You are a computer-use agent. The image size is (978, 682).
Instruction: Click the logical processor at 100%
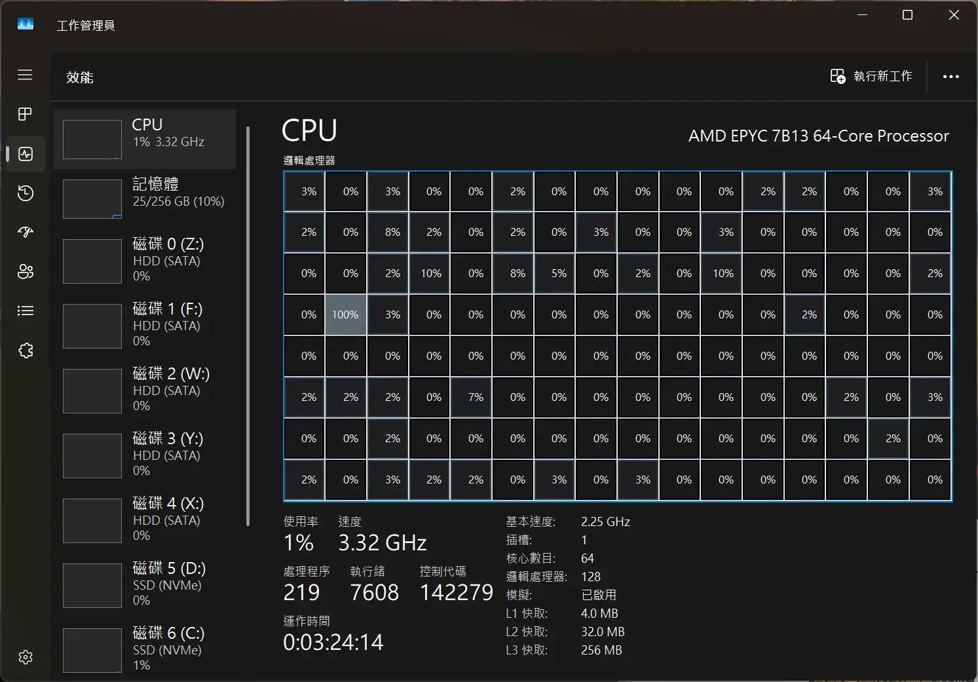345,315
